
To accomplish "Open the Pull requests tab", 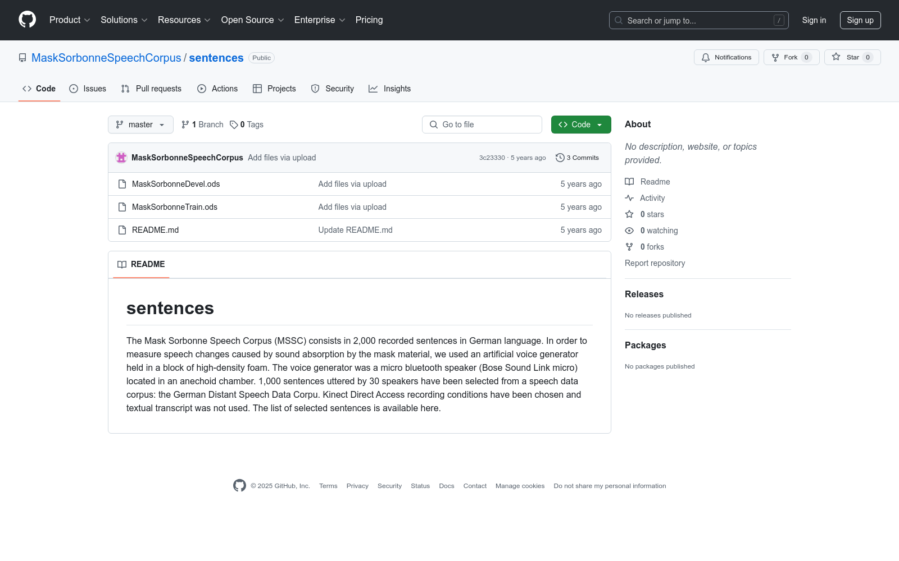I will click(151, 89).
